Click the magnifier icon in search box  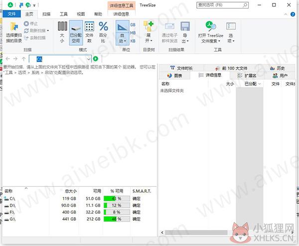245,5
